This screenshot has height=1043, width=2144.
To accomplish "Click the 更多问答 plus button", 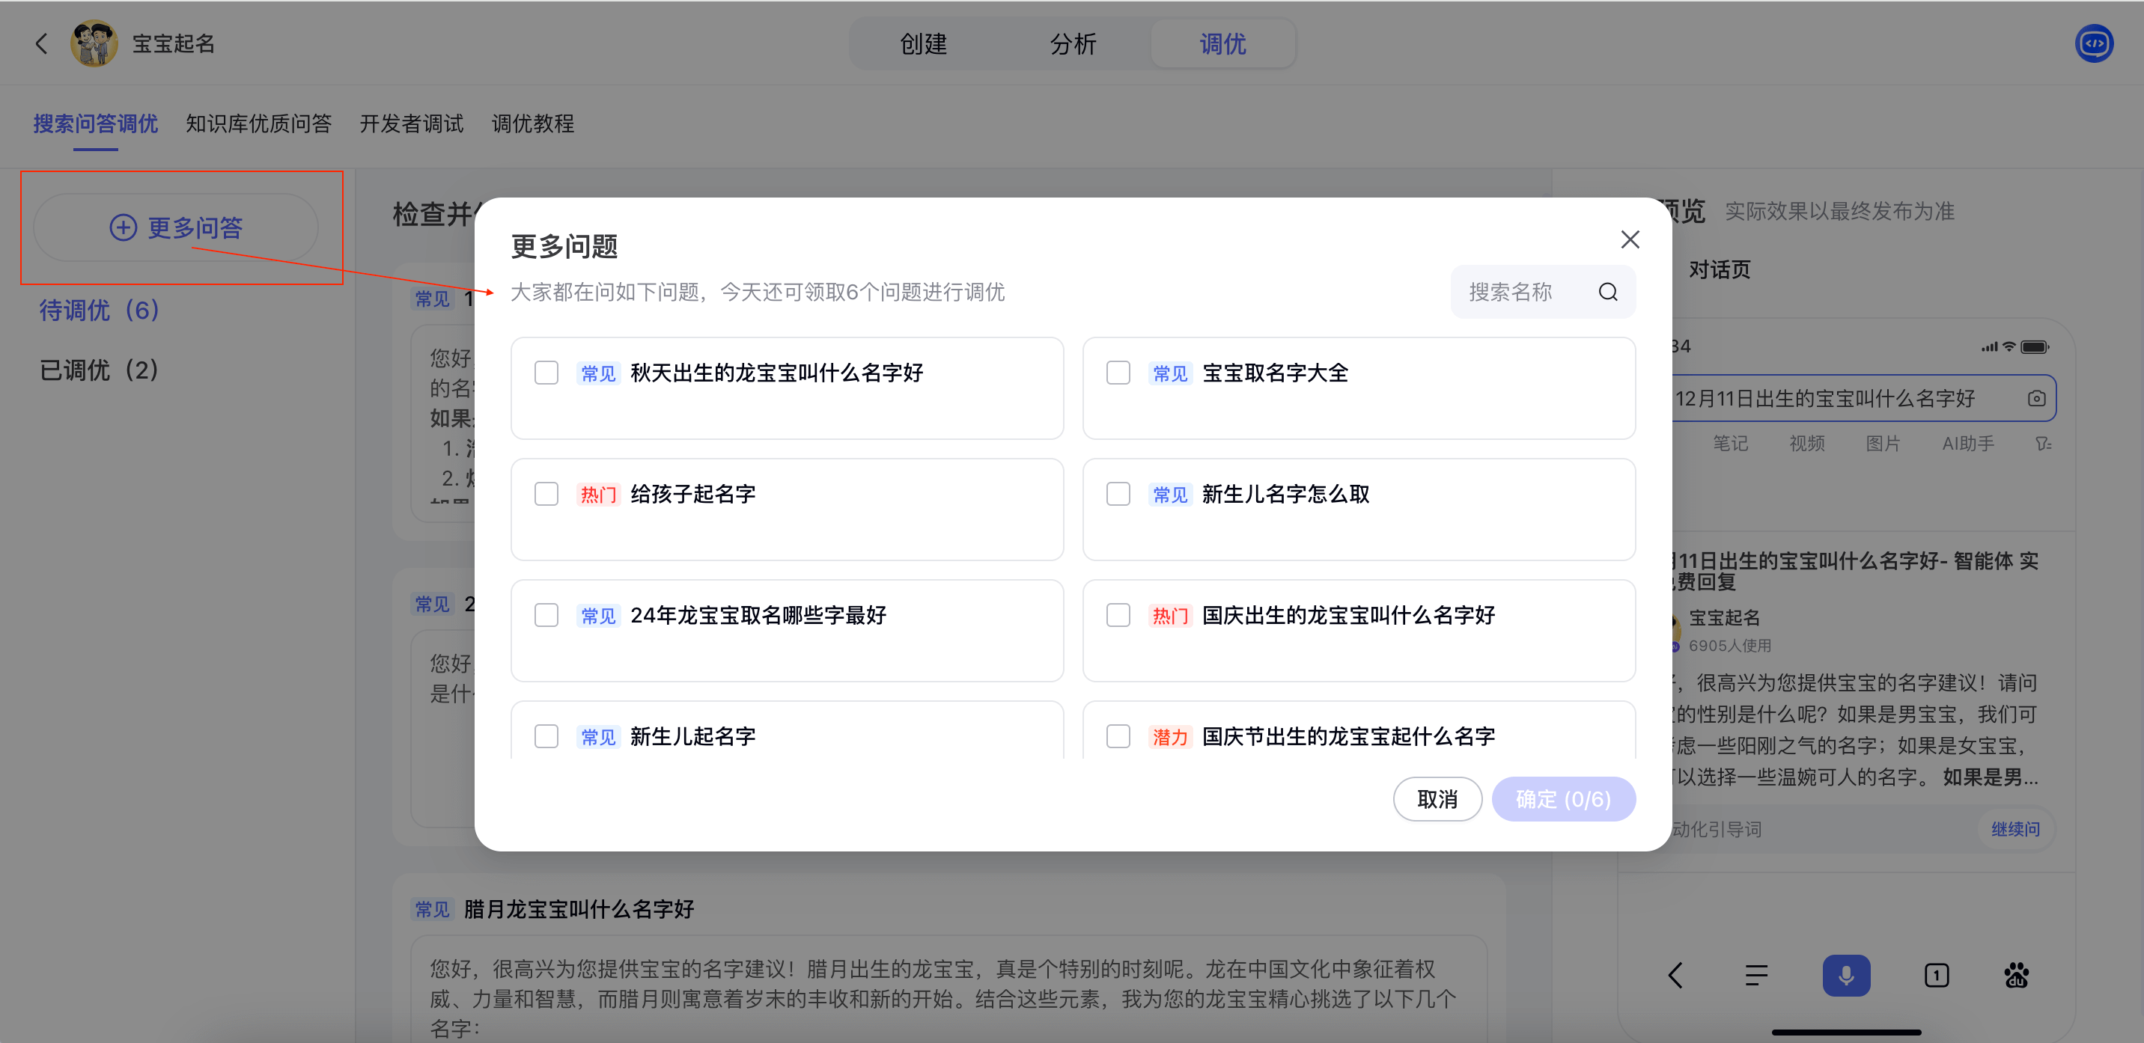I will 176,227.
